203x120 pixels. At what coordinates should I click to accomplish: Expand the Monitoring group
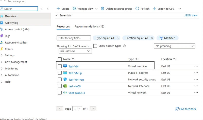(x=2, y=68)
